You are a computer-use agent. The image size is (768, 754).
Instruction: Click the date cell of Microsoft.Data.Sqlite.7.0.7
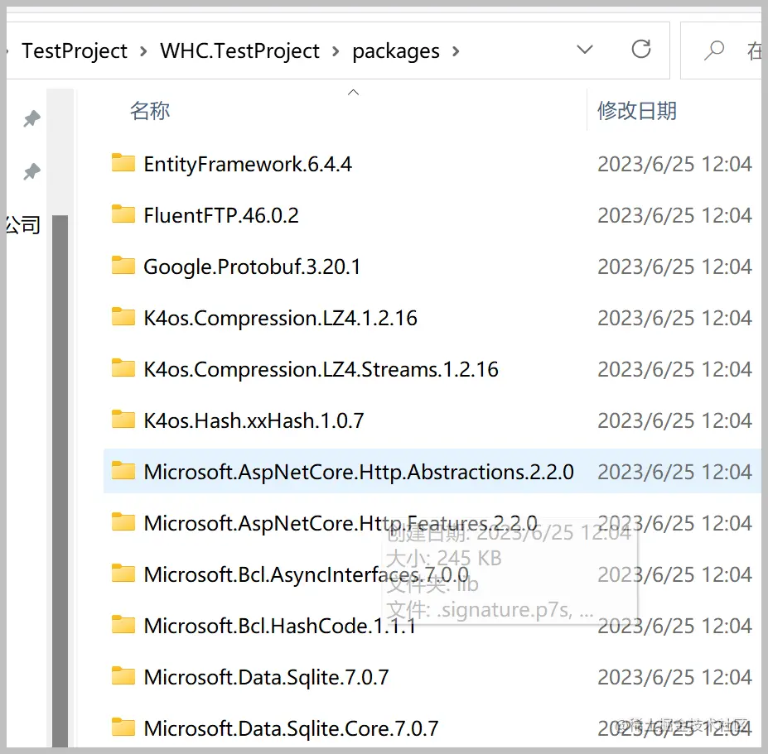click(x=674, y=678)
